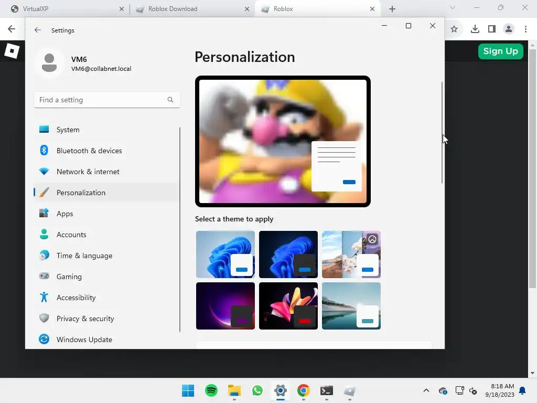Open Spotify from the taskbar
This screenshot has height=403, width=537.
211,390
